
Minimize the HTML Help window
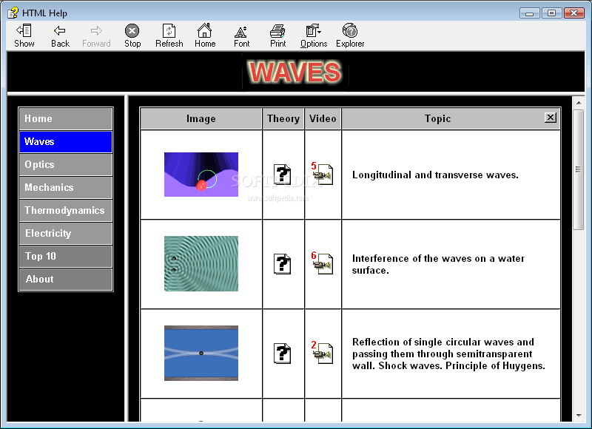point(529,13)
